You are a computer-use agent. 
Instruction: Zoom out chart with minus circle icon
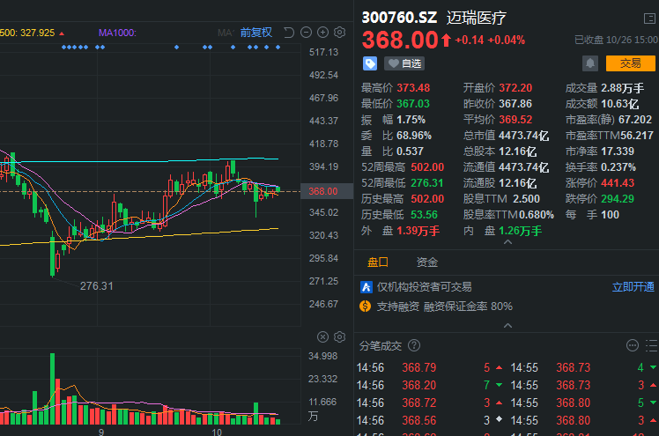(x=306, y=33)
